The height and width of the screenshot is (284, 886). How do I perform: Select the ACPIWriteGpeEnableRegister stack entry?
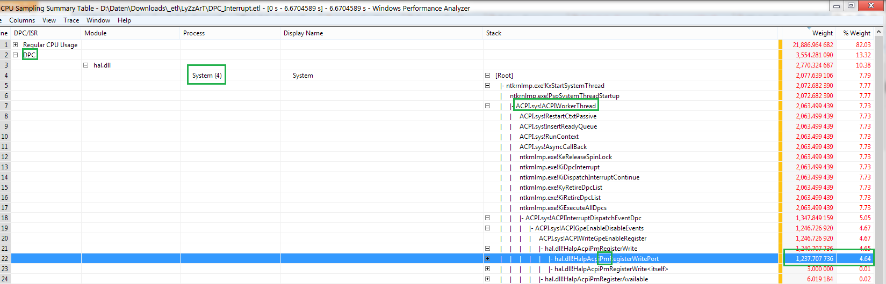pyautogui.click(x=593, y=238)
